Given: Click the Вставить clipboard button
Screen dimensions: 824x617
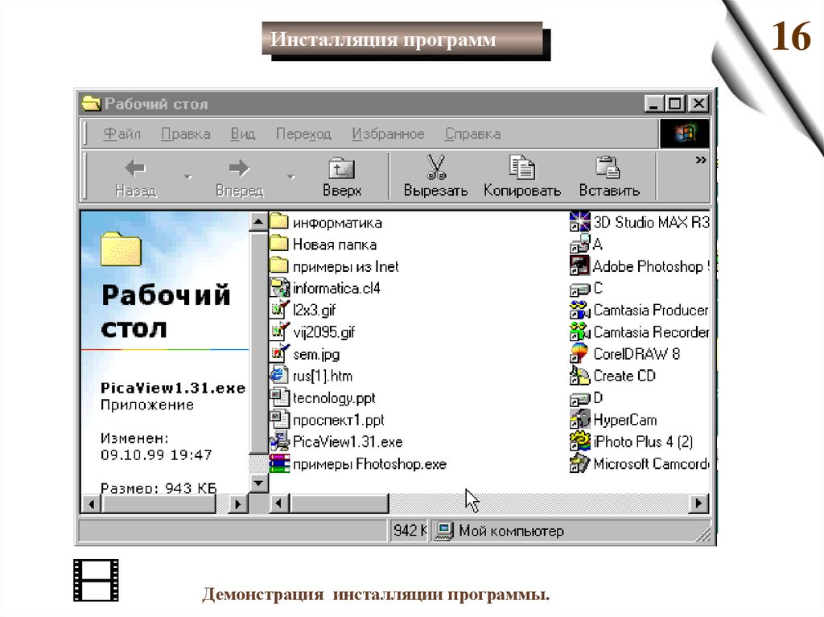Looking at the screenshot, I should (x=609, y=177).
